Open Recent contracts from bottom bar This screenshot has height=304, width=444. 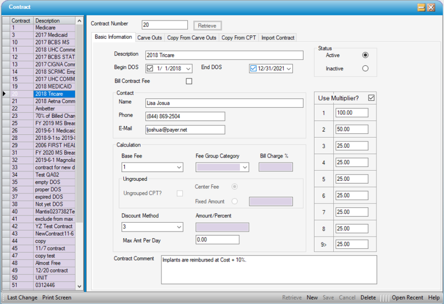[x=407, y=298]
